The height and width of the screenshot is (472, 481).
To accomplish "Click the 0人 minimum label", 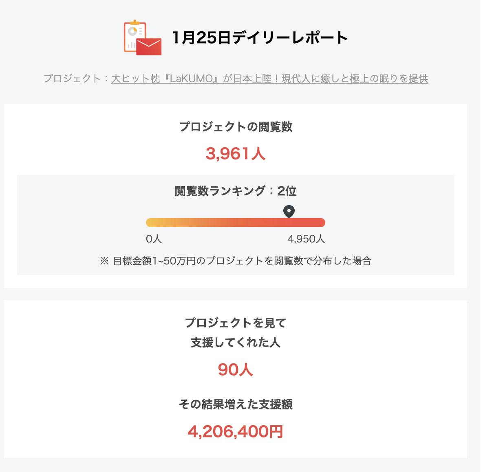I will 154,239.
